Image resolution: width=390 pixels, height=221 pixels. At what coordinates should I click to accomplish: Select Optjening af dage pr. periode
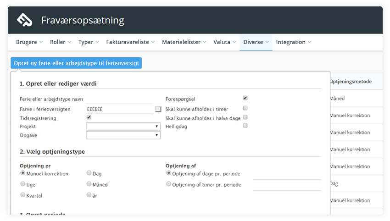(x=168, y=173)
